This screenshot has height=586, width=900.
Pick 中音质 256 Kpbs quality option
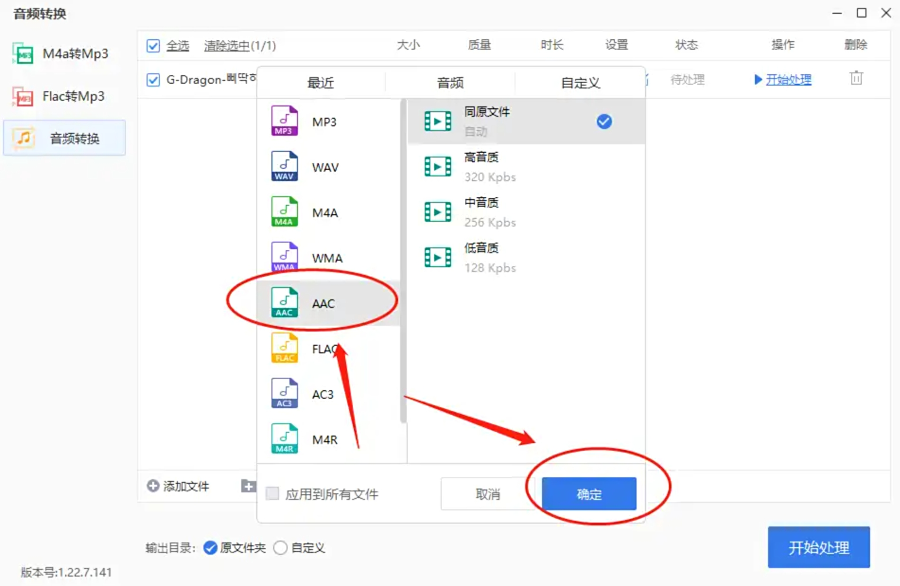coord(526,212)
